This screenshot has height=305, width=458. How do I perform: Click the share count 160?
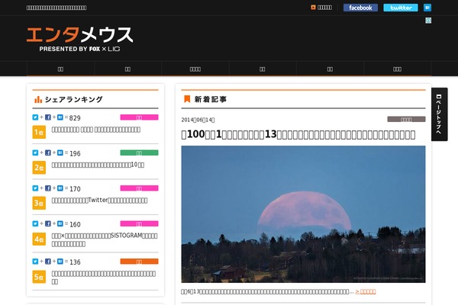point(75,224)
